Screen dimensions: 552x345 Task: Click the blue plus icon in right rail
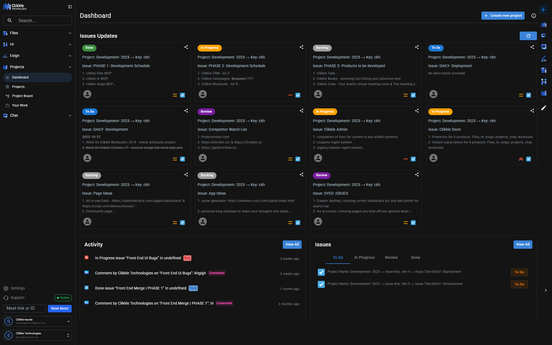pyautogui.click(x=543, y=10)
